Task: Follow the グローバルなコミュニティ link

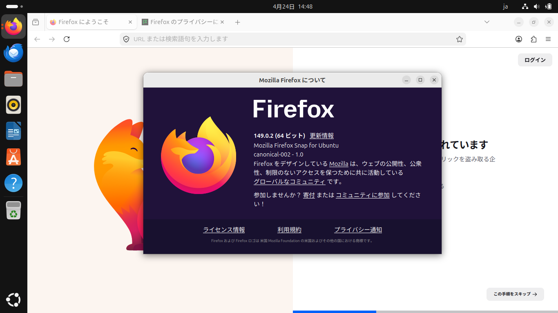Action: 290,182
